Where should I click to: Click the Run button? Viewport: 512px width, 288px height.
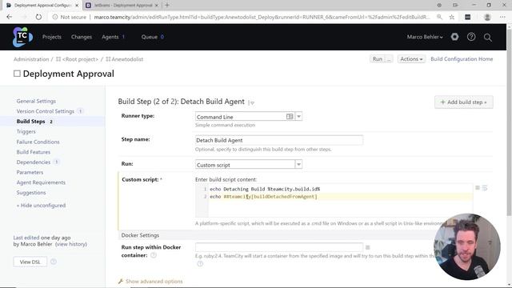(x=377, y=59)
